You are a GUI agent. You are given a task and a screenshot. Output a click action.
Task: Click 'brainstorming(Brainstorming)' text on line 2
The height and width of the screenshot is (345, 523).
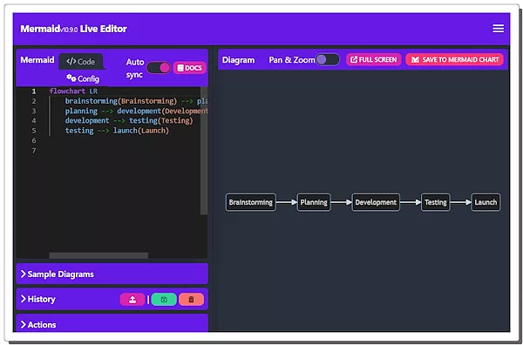point(121,101)
